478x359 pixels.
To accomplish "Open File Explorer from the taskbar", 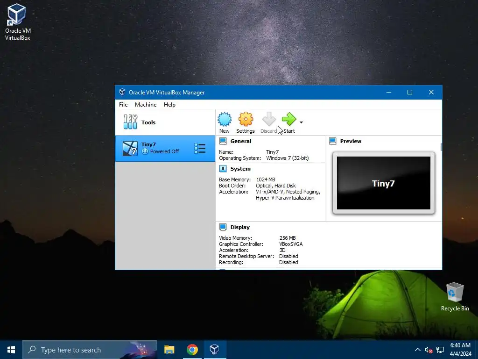I will tap(169, 350).
